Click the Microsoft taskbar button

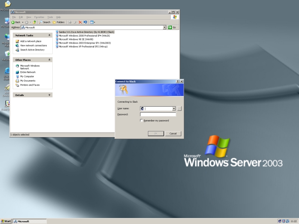point(30,221)
